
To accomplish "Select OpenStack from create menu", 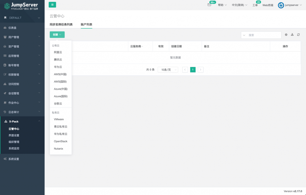I will [x=61, y=141].
